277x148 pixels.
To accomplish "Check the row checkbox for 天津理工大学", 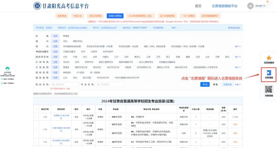I will point(36,117).
